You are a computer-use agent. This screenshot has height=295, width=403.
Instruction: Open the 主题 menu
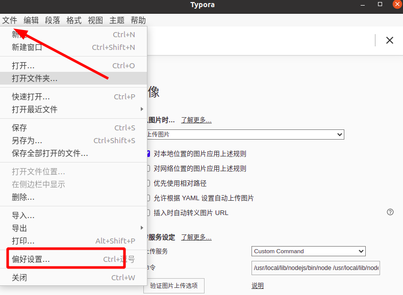click(x=117, y=20)
